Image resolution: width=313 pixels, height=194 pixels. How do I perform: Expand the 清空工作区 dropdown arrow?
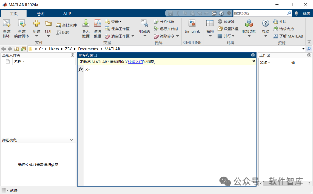pos(133,36)
